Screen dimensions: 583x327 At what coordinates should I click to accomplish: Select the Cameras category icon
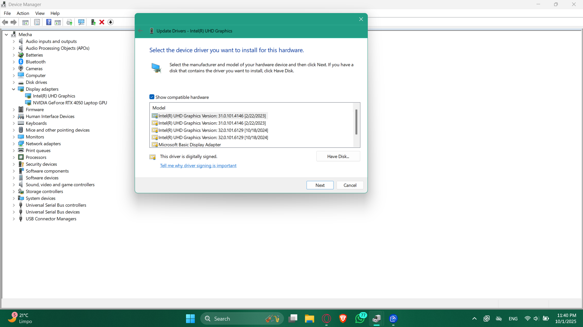point(21,69)
